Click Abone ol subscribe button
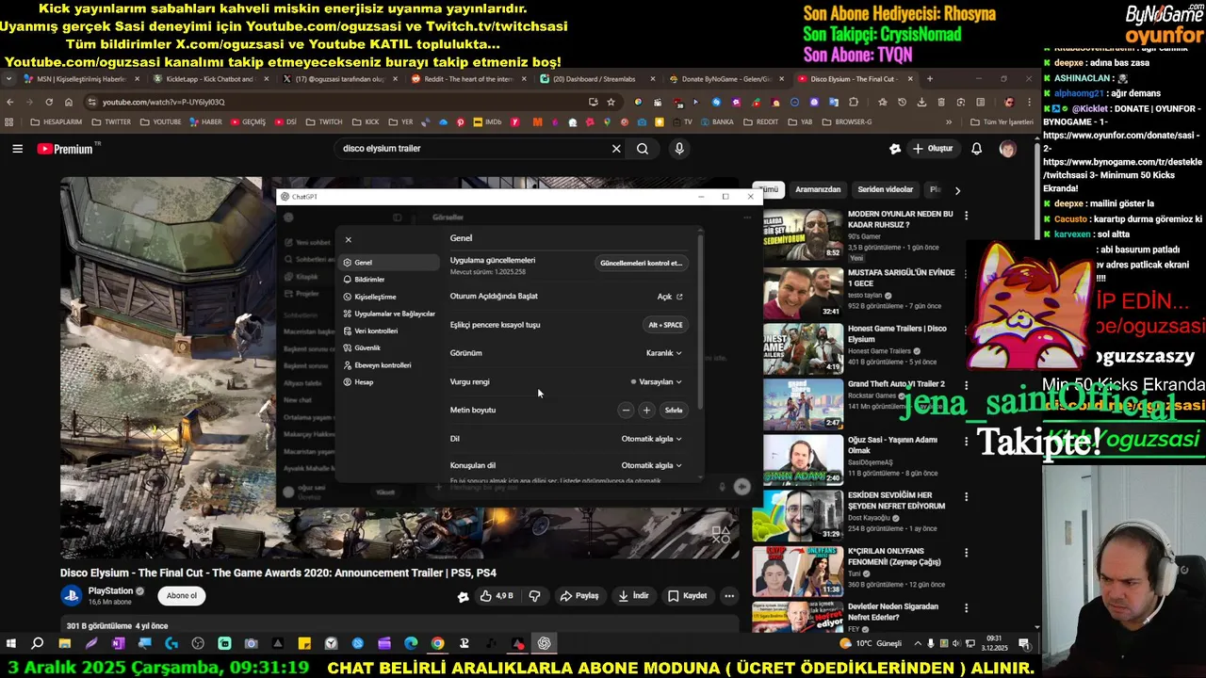 pos(182,596)
